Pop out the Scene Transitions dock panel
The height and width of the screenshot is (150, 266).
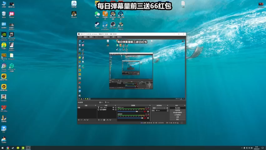(x=168, y=105)
